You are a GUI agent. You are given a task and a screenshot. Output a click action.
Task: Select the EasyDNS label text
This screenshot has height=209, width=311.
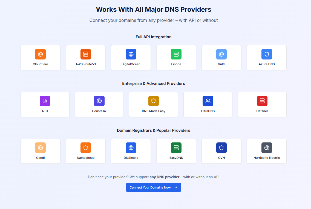click(x=176, y=158)
